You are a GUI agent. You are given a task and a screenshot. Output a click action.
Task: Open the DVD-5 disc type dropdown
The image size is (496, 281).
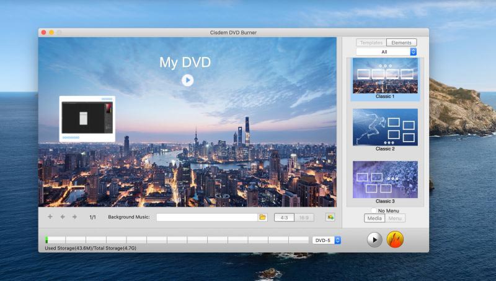327,240
